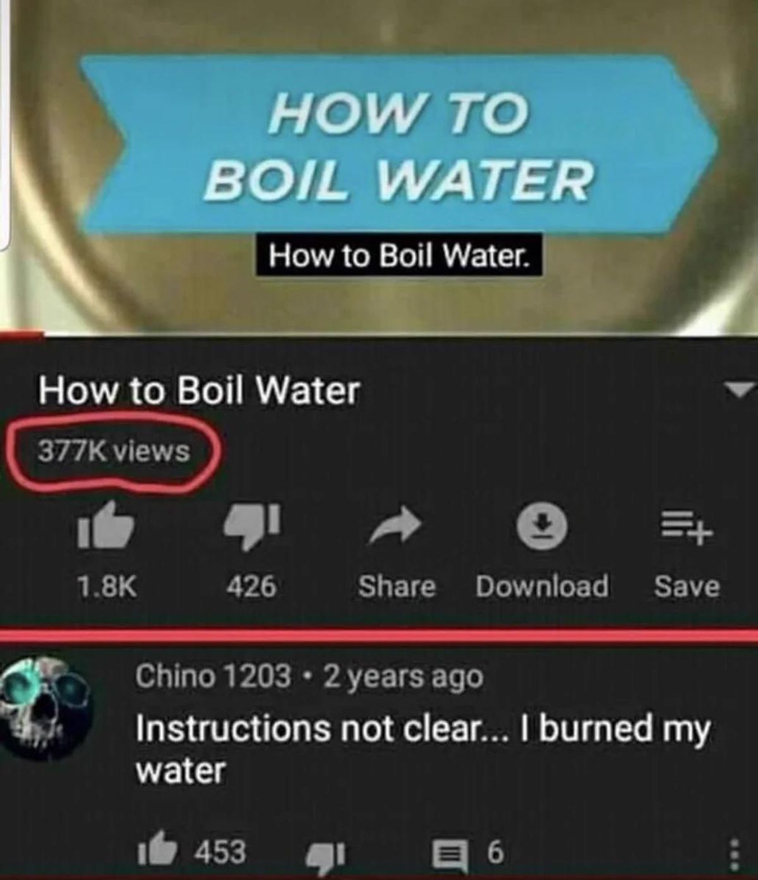758x880 pixels.
Task: Click the comment text about burned water
Action: tap(423, 748)
